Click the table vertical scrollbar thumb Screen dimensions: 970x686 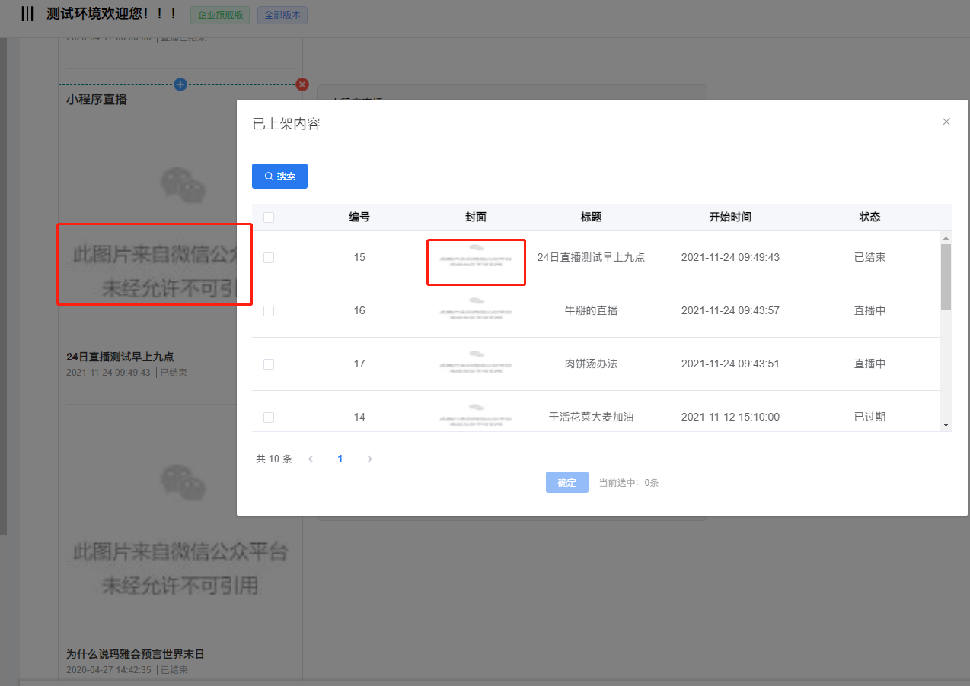coord(946,277)
